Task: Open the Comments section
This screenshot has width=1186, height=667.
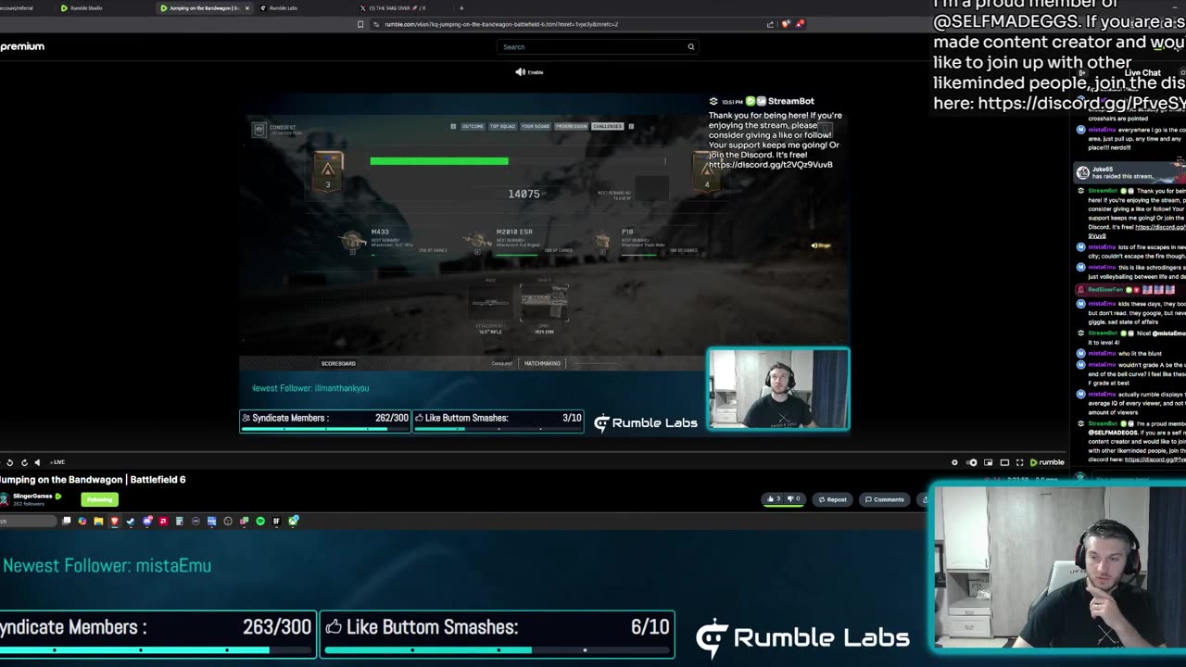Action: click(x=884, y=499)
